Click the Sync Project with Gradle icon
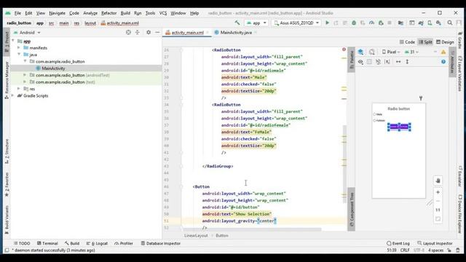 tap(421, 23)
